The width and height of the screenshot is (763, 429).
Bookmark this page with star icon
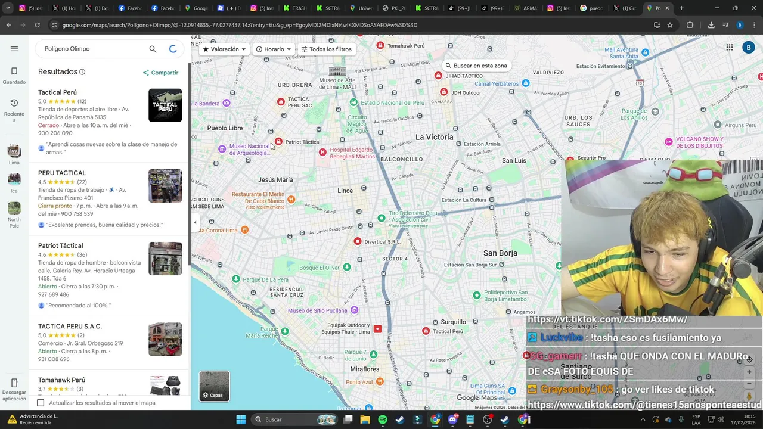tap(670, 25)
